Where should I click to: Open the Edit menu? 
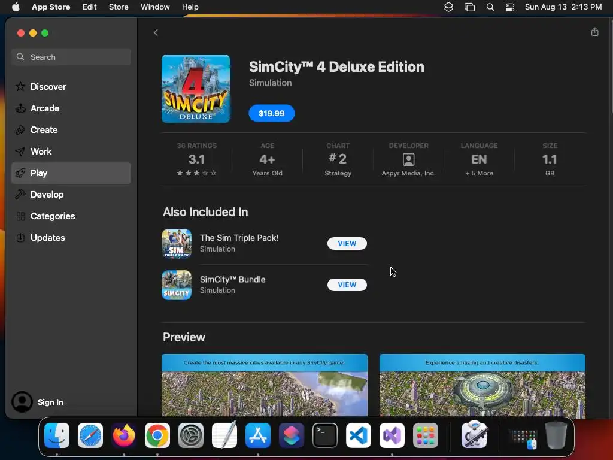tap(90, 7)
